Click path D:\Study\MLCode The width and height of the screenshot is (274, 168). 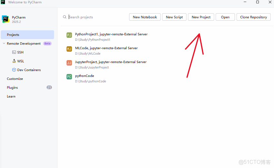[87, 53]
